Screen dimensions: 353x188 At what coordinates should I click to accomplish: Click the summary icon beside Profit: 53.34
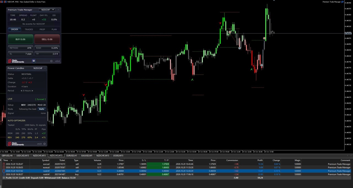(x=4, y=178)
